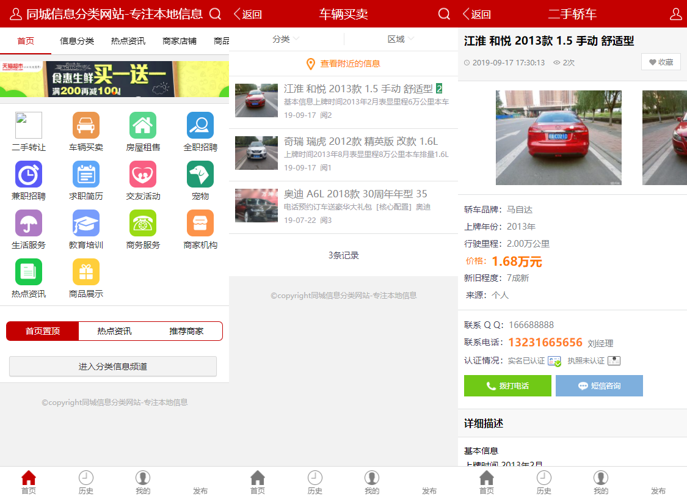Open the 奇瑞 瑞虎 2012款 listing title
The image size is (687, 496).
361,142
